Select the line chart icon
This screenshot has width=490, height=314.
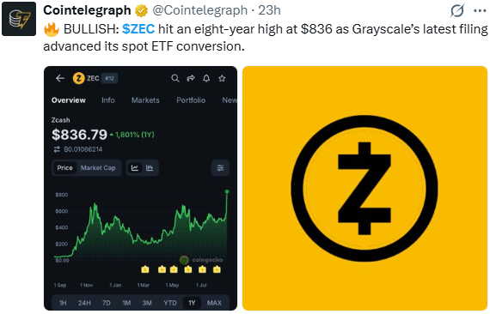pyautogui.click(x=135, y=168)
